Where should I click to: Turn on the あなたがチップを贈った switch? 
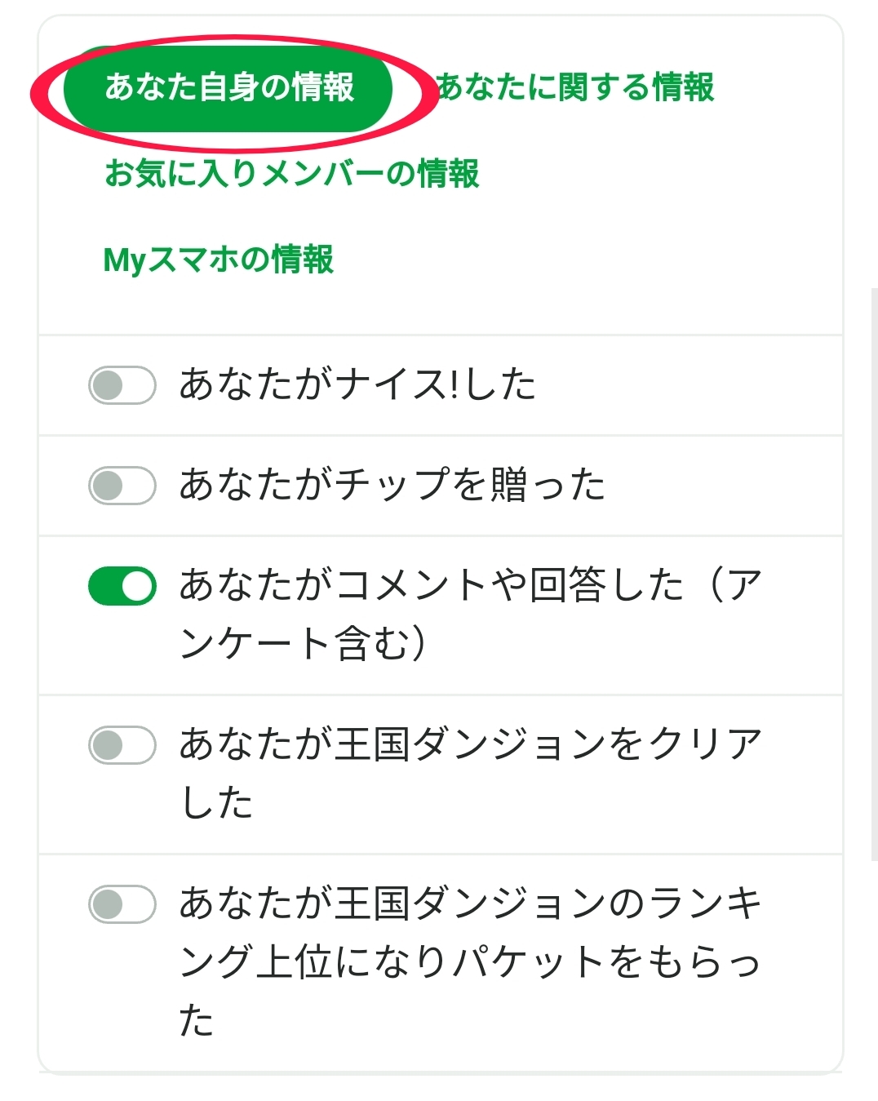122,486
